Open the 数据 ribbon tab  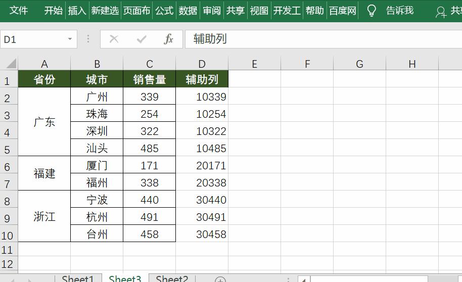[x=188, y=11]
